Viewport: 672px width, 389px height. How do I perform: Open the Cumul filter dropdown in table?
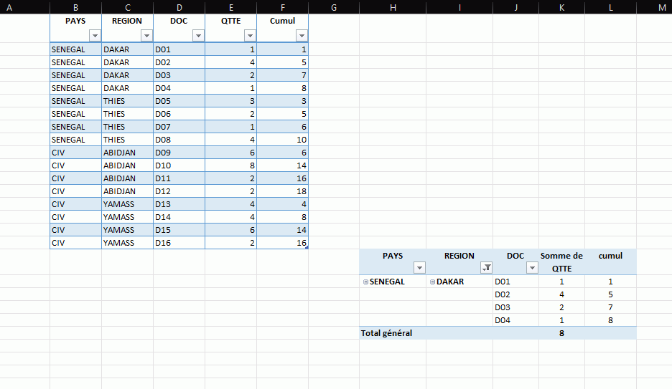pos(302,36)
